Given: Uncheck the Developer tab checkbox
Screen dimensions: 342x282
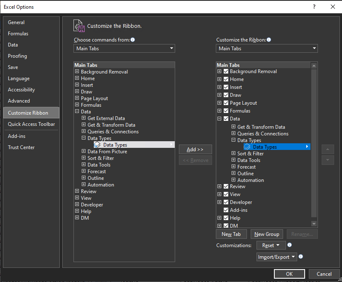Looking at the screenshot, I should tap(226, 202).
